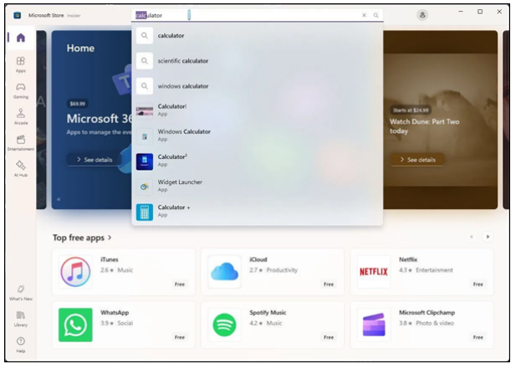The image size is (516, 369).
Task: Open AI Hub from the sidebar
Action: coord(20,168)
